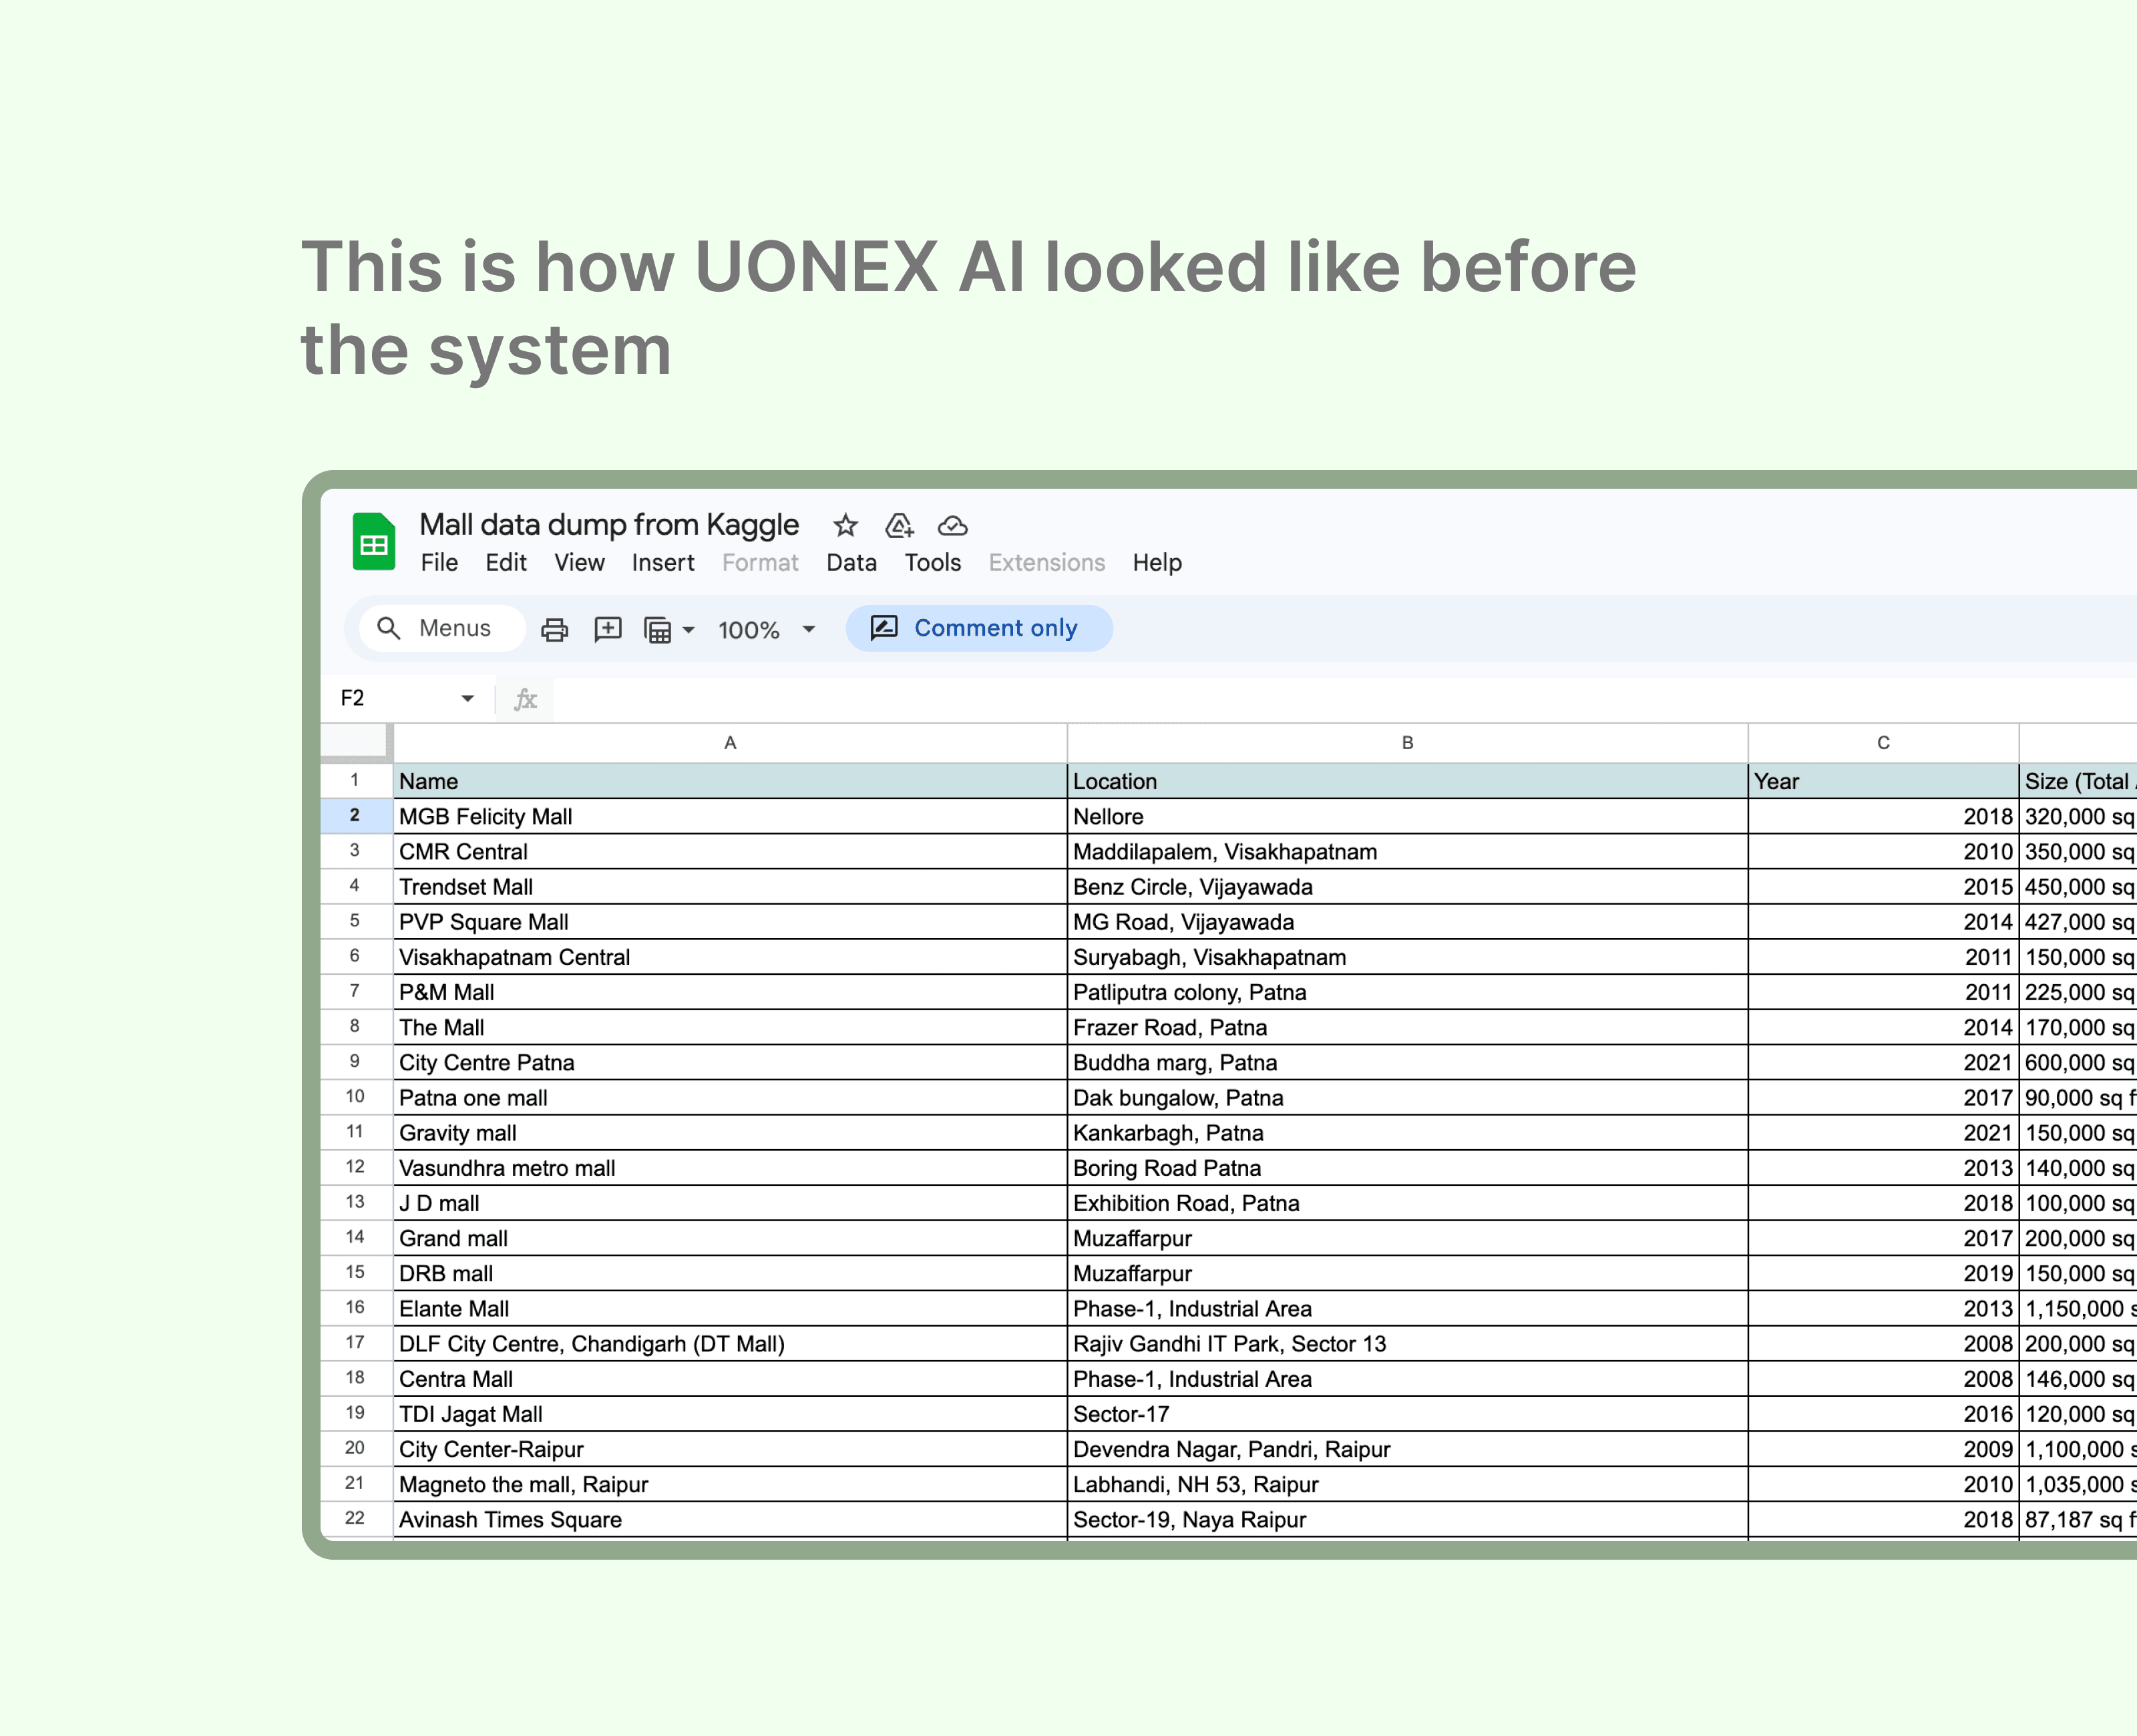The height and width of the screenshot is (1736, 2137).
Task: Click the filter views table icon
Action: 657,630
